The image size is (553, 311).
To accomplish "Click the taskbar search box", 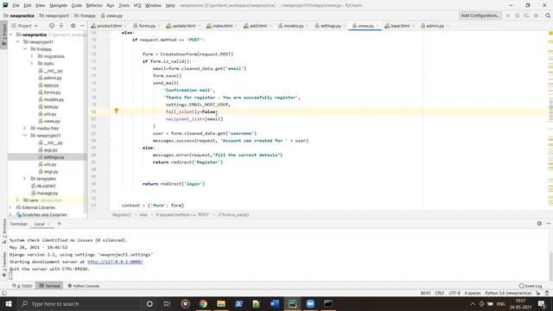I will coord(79,303).
